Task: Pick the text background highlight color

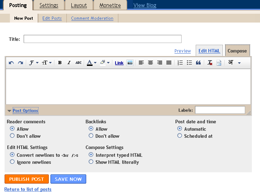Action: [x=103, y=63]
